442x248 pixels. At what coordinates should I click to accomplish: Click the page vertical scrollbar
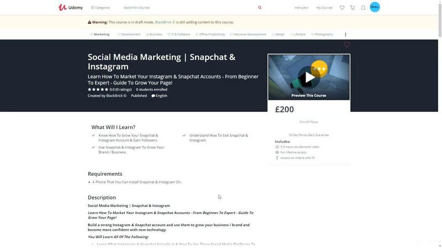pos(440,19)
